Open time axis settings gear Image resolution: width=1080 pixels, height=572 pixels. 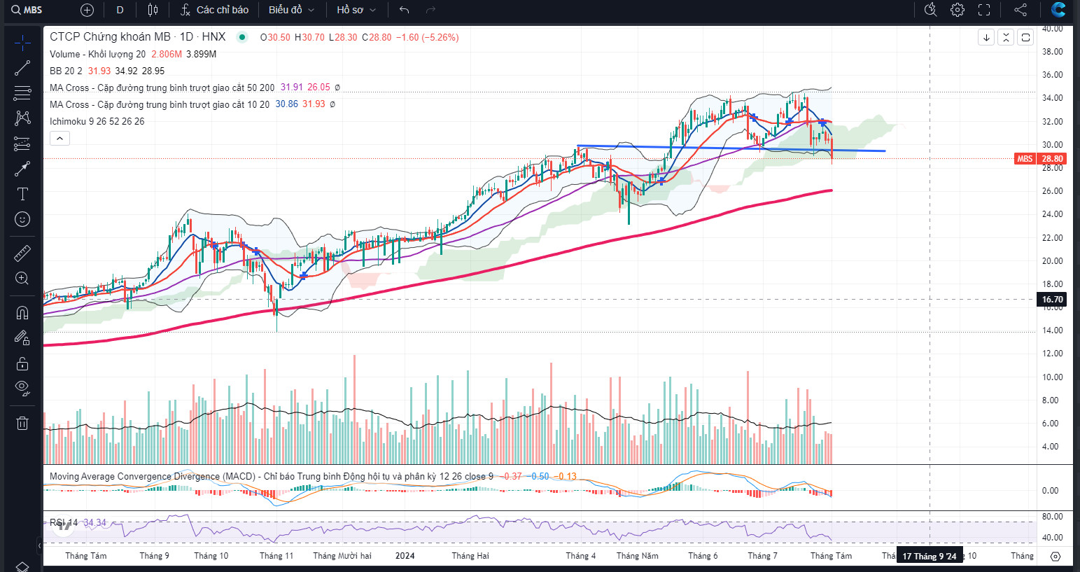(x=1056, y=557)
